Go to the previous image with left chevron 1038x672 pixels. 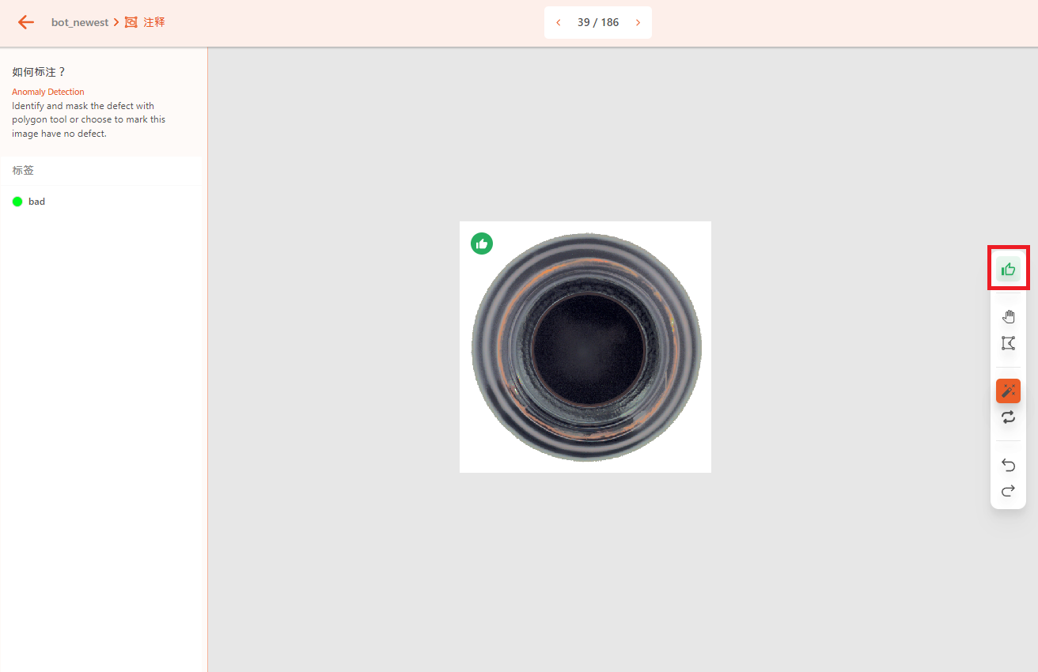[x=559, y=22]
